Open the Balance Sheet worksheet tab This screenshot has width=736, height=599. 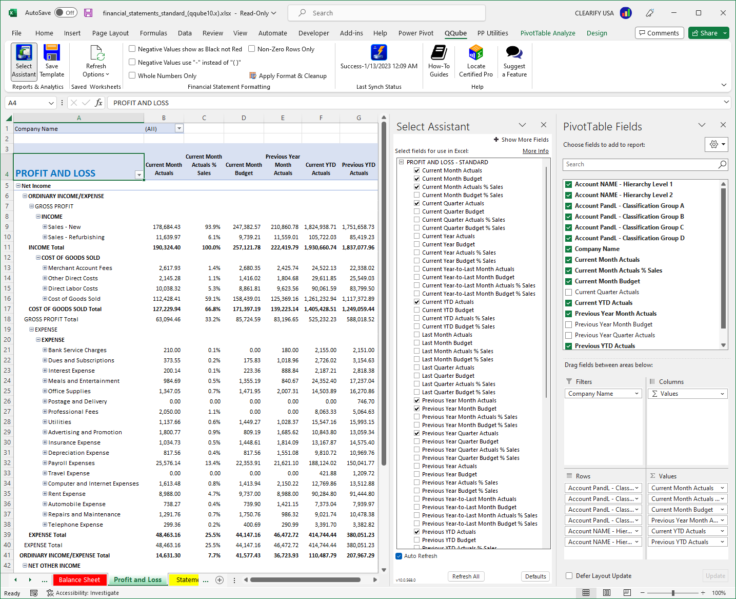pos(79,579)
